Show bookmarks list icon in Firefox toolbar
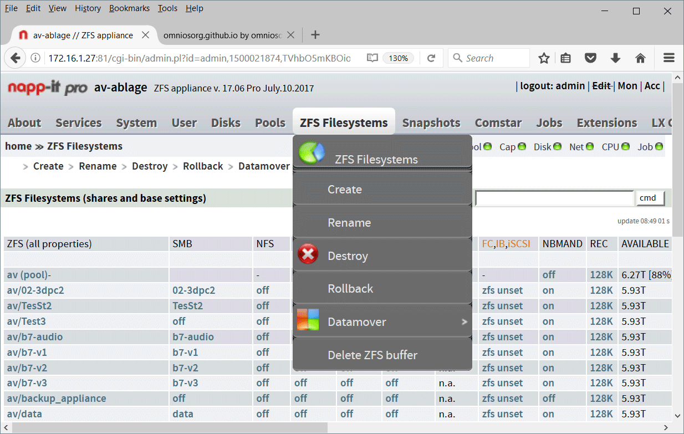 tap(565, 58)
